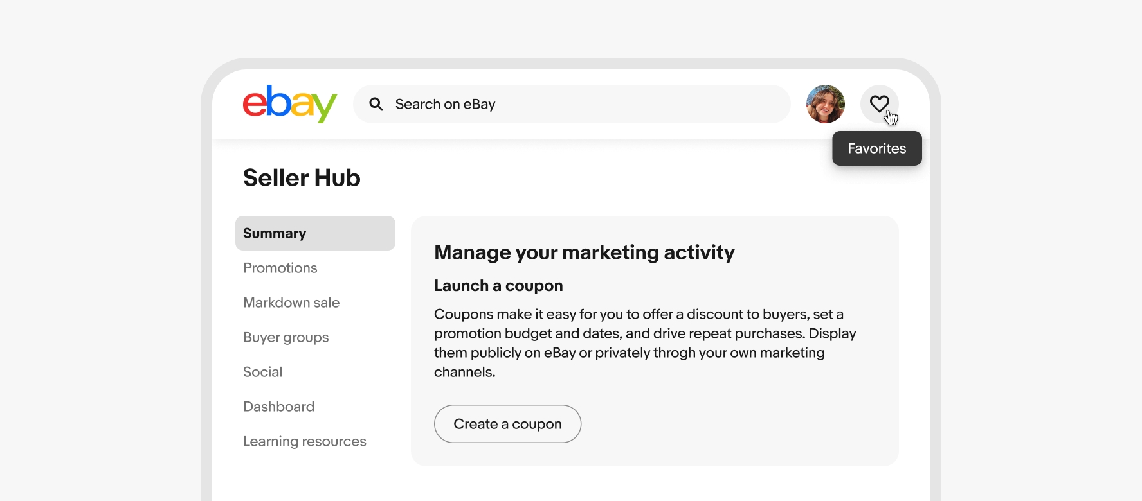Click the Launch a coupon subheading
1142x501 pixels.
(498, 286)
